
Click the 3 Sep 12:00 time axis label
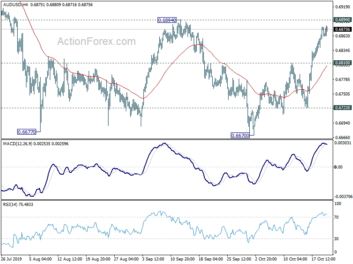pos(154,259)
